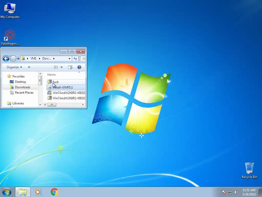
Task: Click the folder icon in address bar
Action: coord(23,58)
